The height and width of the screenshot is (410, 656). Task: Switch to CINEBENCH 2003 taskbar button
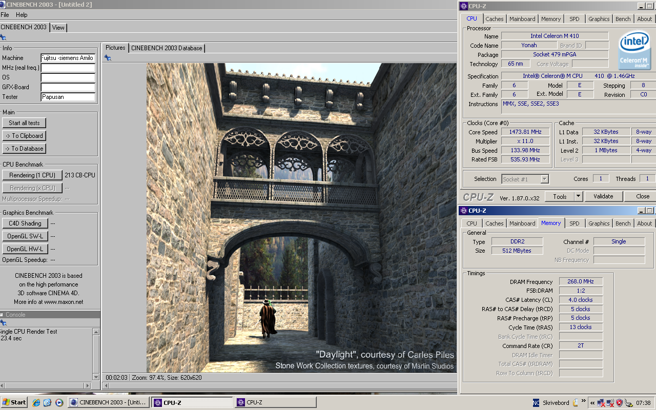109,402
